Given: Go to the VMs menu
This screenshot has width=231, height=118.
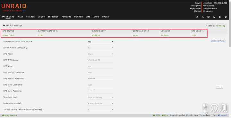Looking at the screenshot, I should tap(88, 17).
